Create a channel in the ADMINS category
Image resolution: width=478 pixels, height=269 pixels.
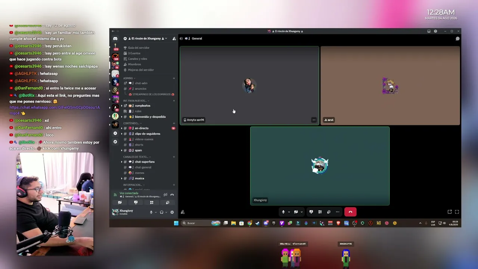click(x=174, y=78)
